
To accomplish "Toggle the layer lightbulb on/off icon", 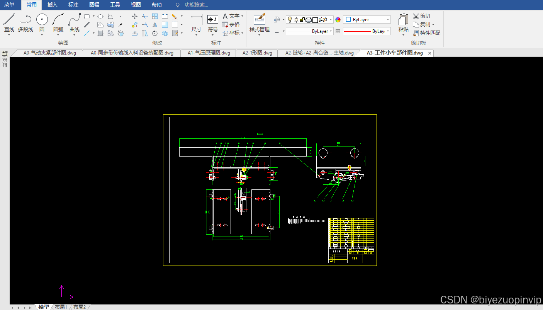I will (x=290, y=20).
